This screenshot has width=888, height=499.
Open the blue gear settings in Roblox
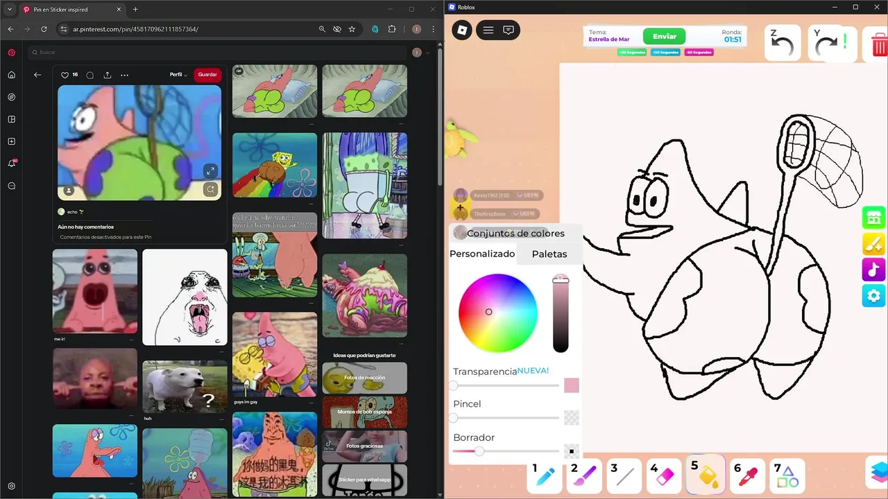pyautogui.click(x=873, y=295)
